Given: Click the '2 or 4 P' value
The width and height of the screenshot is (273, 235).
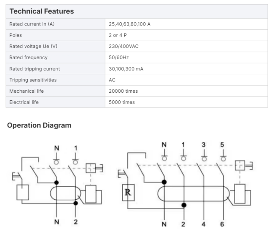Looking at the screenshot, I should [118, 35].
